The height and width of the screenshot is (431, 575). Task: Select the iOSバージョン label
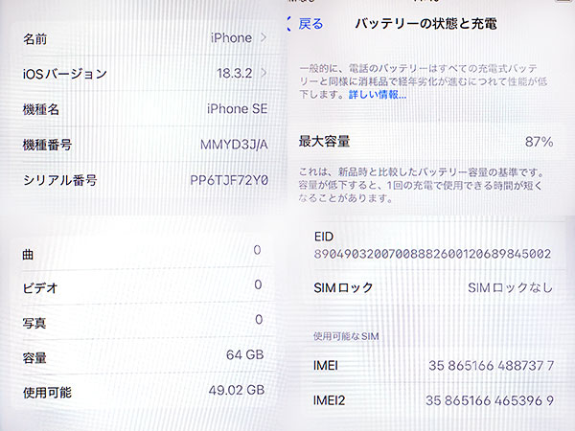point(65,74)
